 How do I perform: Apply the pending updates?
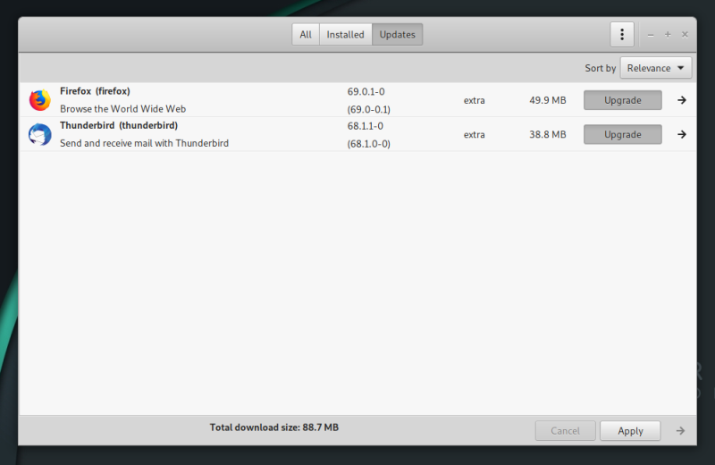[x=630, y=431]
